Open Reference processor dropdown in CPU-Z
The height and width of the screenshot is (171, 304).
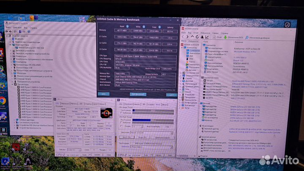[171, 147]
